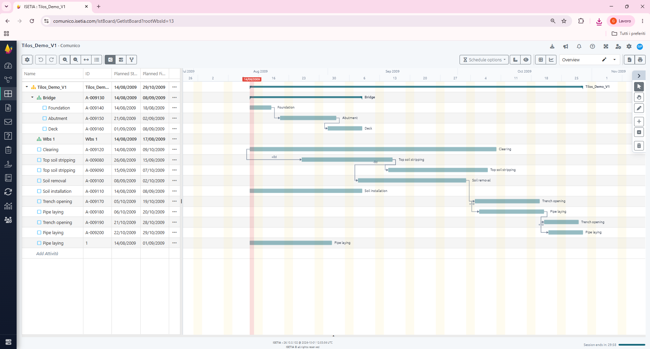
Task: Collapse the Bridge WBS node
Action: click(32, 98)
